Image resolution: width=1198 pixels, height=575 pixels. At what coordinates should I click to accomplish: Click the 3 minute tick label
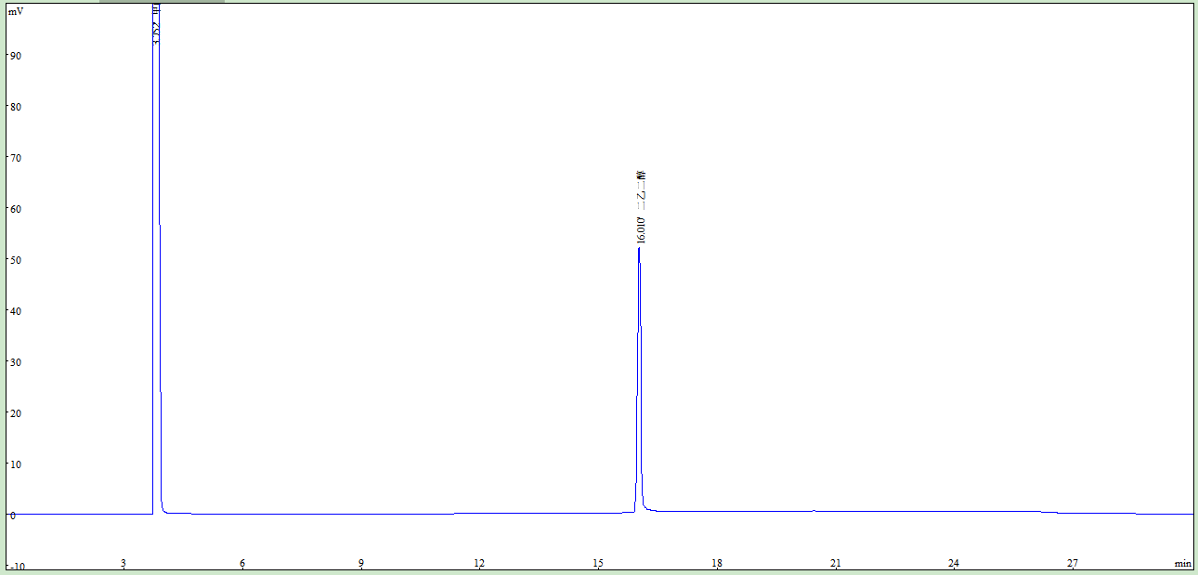[x=124, y=564]
